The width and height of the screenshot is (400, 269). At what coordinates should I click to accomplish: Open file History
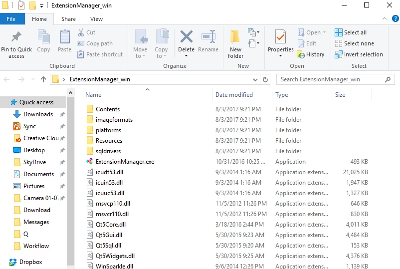pos(311,54)
